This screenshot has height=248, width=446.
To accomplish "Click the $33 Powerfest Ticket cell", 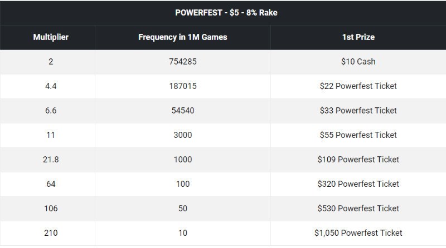I will click(x=358, y=111).
